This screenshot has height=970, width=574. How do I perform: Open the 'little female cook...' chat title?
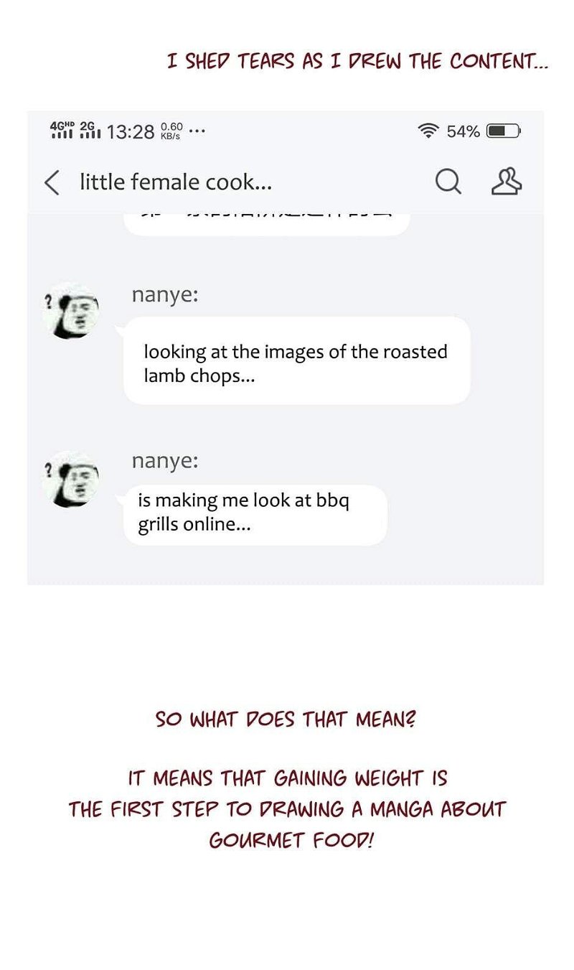click(x=176, y=182)
